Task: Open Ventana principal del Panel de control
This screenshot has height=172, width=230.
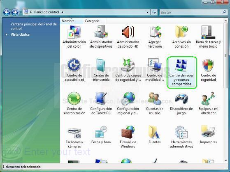Action: (33, 26)
